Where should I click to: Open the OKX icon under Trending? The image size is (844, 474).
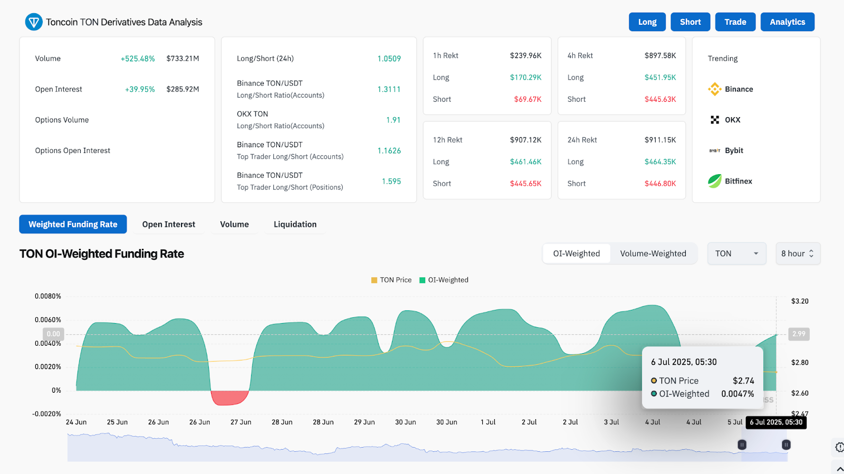click(715, 120)
